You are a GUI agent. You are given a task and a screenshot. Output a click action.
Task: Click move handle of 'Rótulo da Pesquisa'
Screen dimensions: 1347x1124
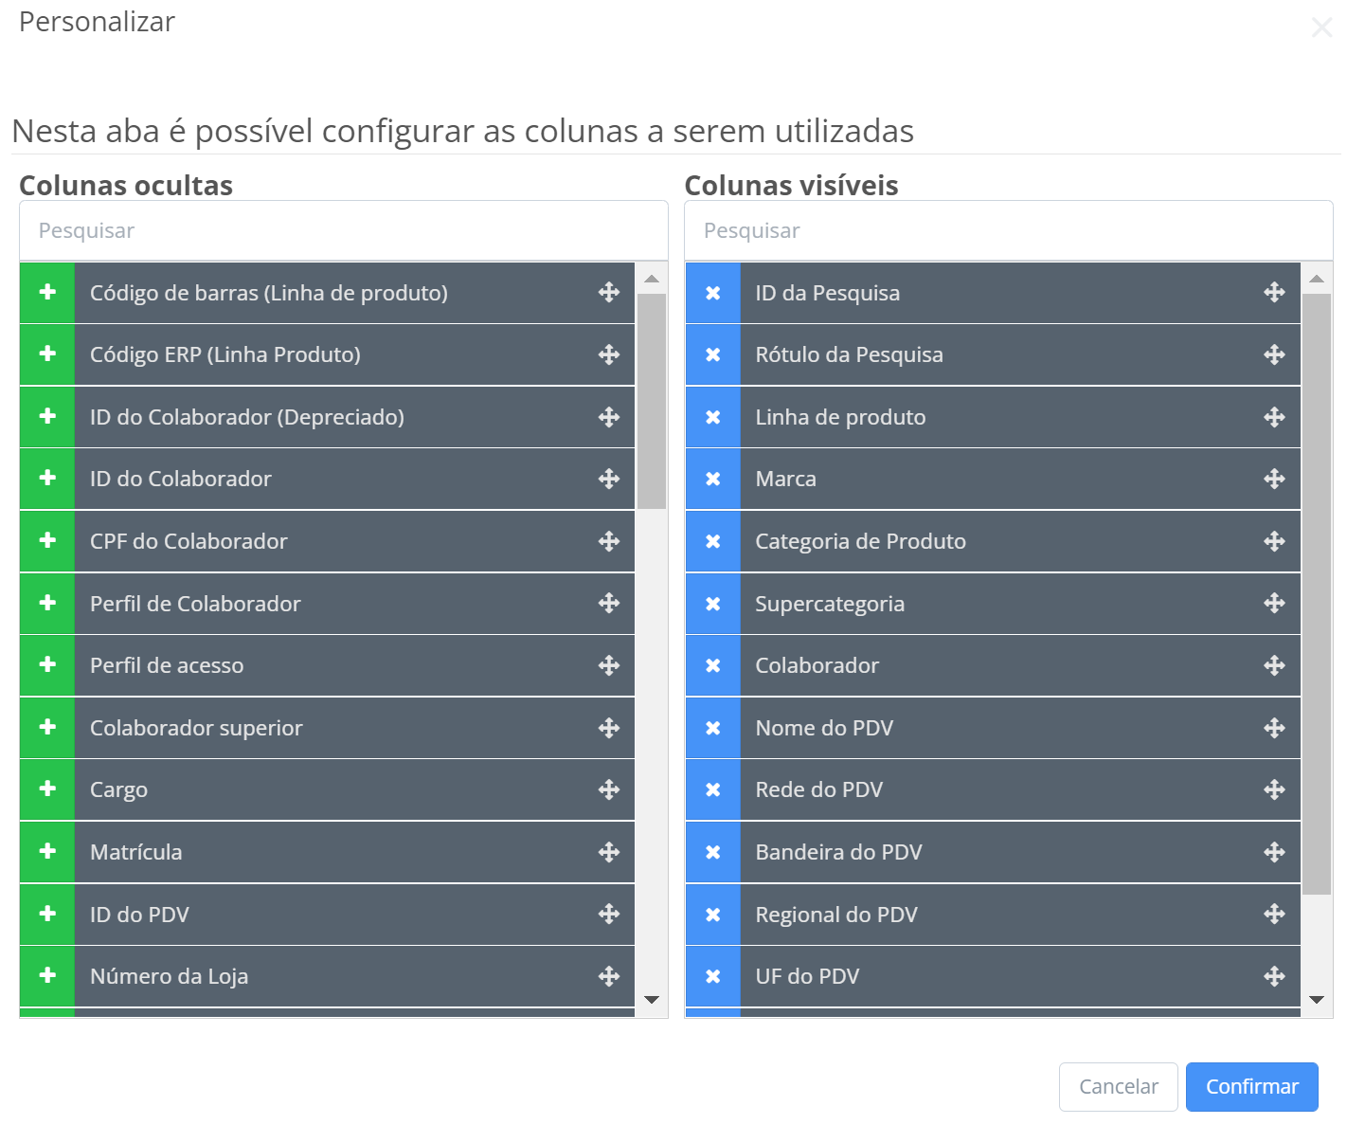point(1274,354)
